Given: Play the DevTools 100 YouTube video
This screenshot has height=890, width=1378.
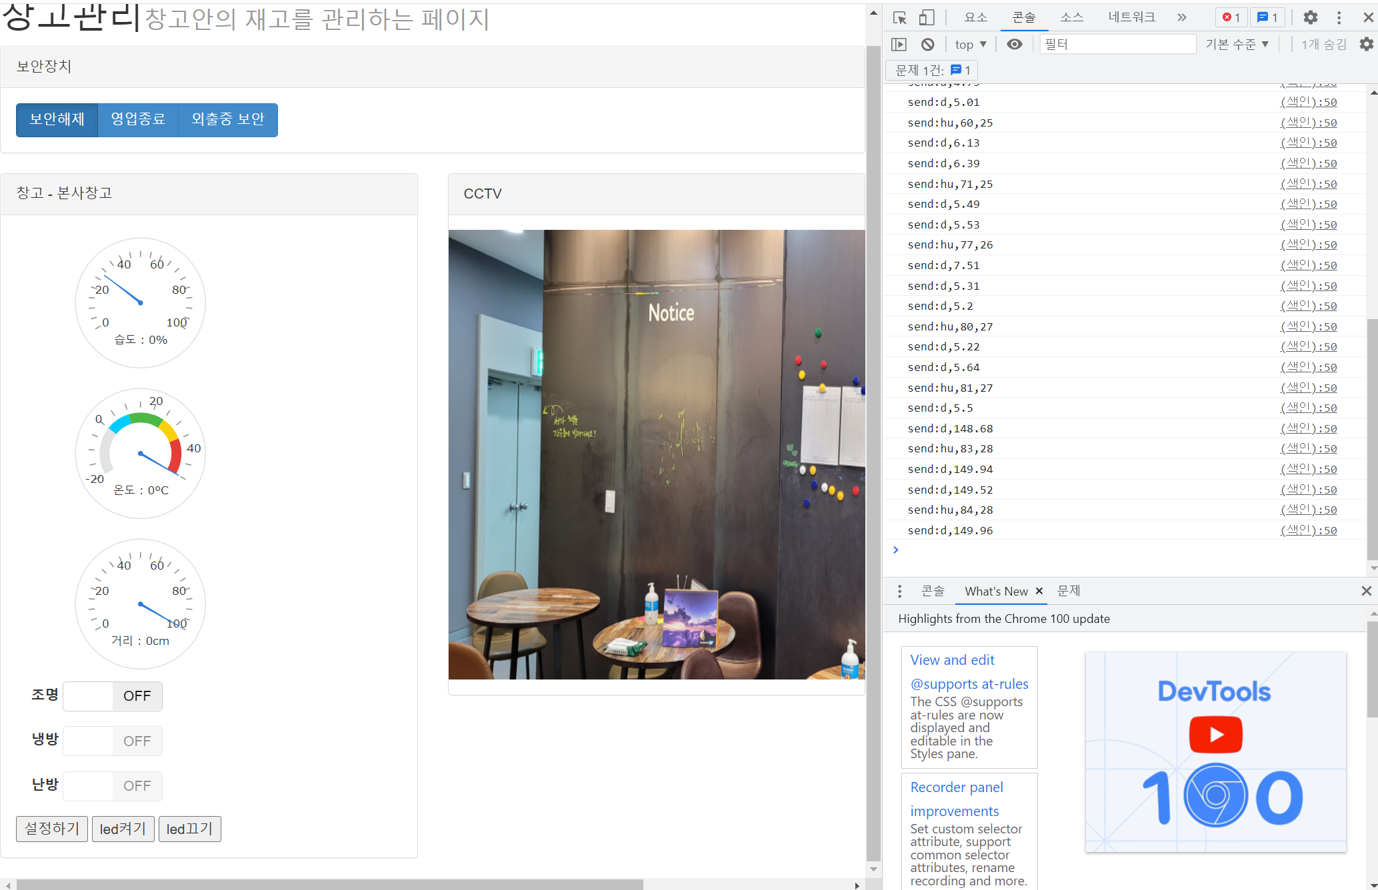Looking at the screenshot, I should 1215,734.
